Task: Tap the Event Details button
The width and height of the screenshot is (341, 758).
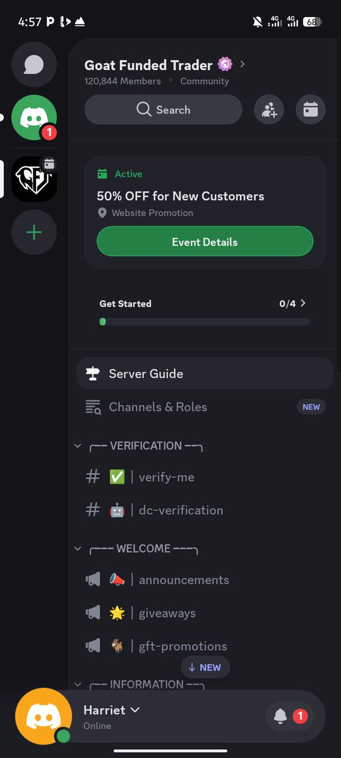Action: point(205,242)
